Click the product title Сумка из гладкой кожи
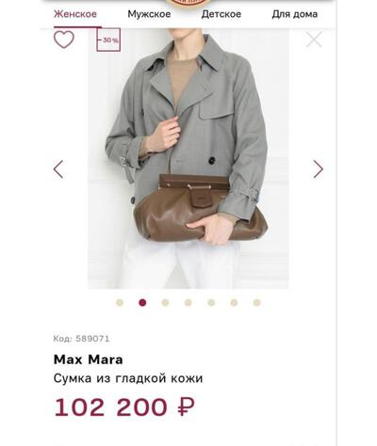 (128, 378)
